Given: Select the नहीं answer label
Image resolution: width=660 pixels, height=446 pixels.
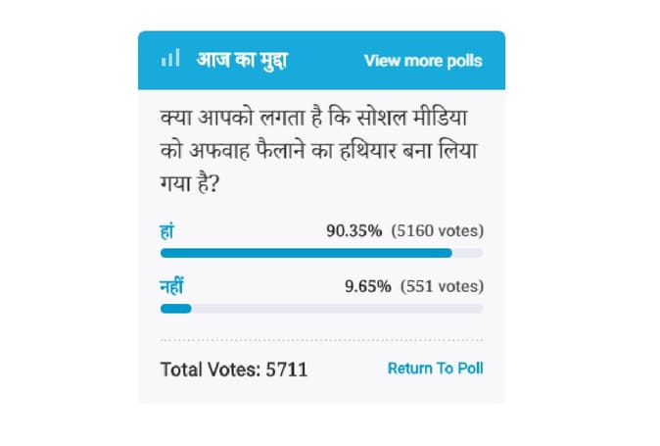Looking at the screenshot, I should point(171,286).
